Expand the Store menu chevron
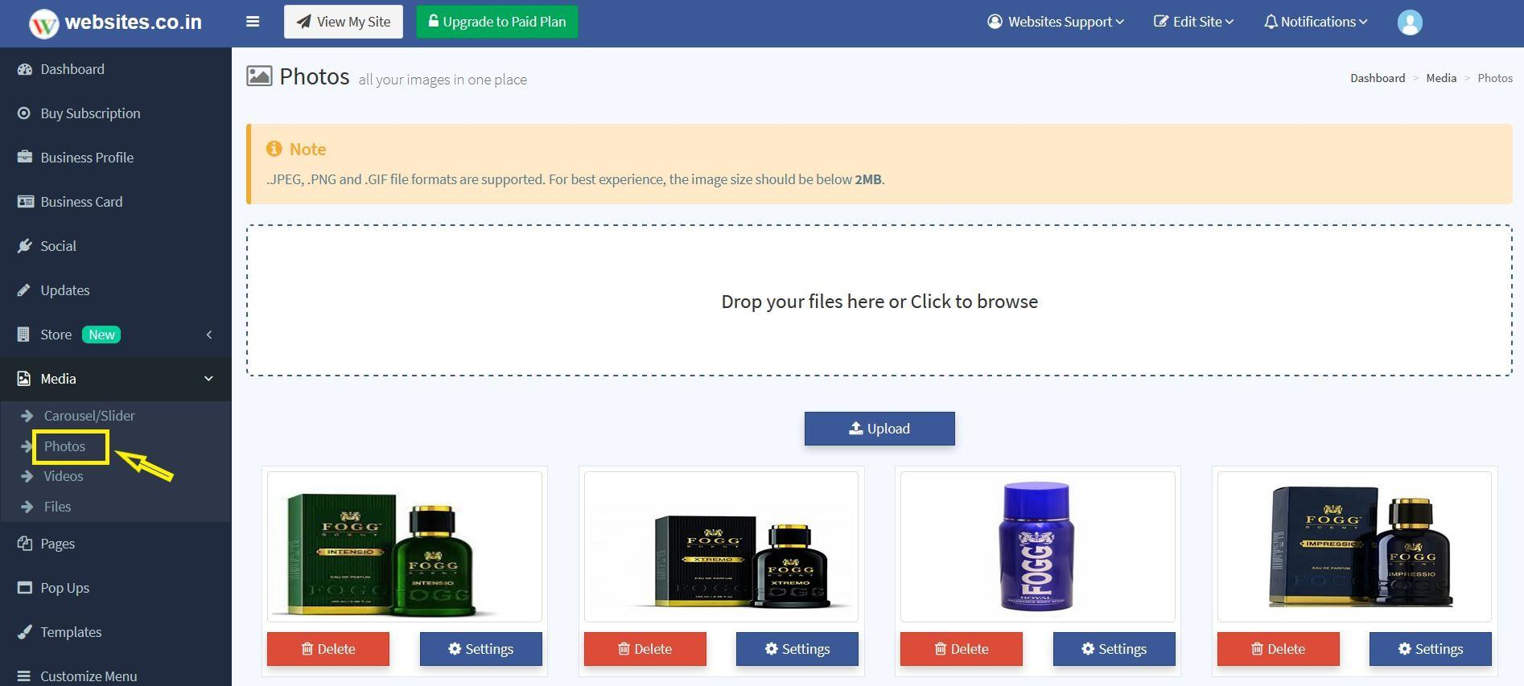This screenshot has height=686, width=1524. pos(209,335)
